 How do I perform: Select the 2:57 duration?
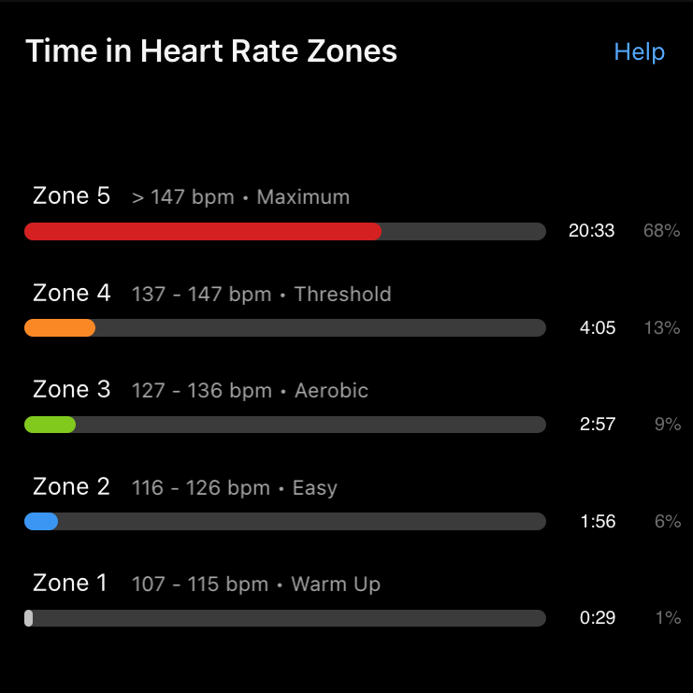[x=597, y=425]
